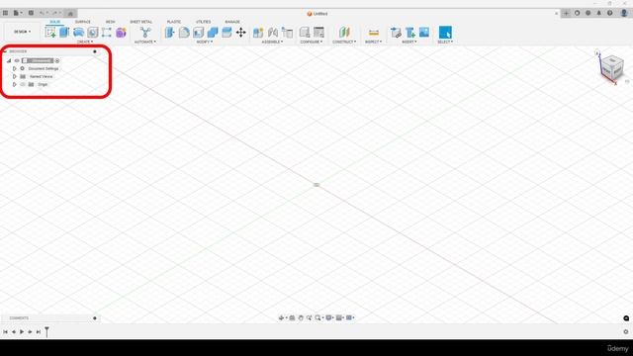Select the Press Pull tool
633x356 pixels.
(170, 33)
